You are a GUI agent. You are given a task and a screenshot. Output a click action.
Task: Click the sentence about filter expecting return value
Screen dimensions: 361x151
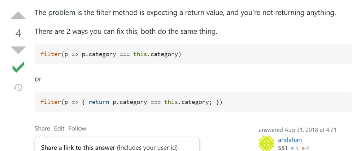(x=185, y=13)
